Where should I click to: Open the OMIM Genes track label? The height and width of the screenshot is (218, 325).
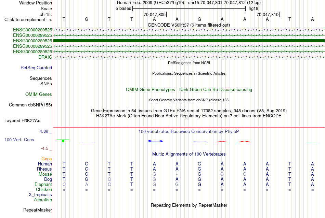coord(39,94)
